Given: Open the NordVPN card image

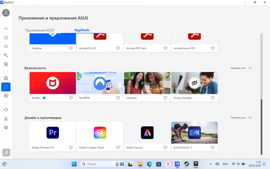Looking at the screenshot, I should (100, 83).
